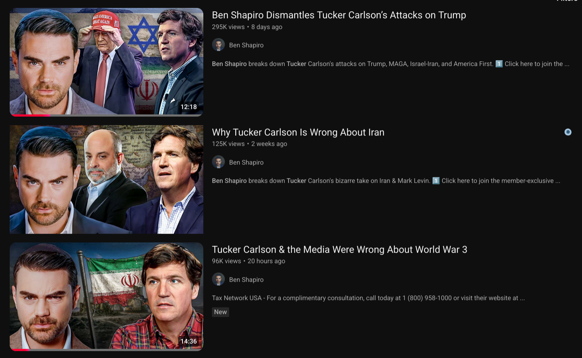Click the 'New' badge on the World War 3 video

221,312
